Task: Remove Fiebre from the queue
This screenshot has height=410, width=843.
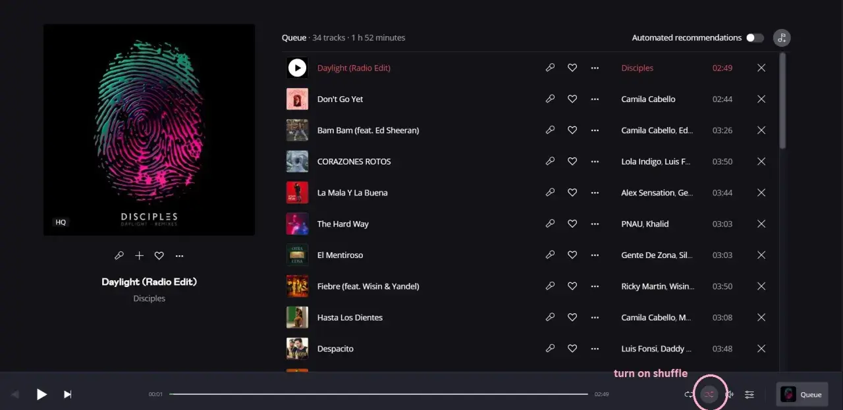Action: tap(761, 286)
